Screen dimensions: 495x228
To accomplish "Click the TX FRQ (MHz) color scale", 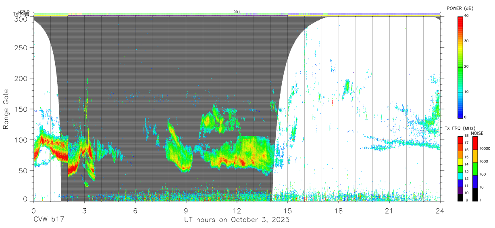I will [460, 168].
